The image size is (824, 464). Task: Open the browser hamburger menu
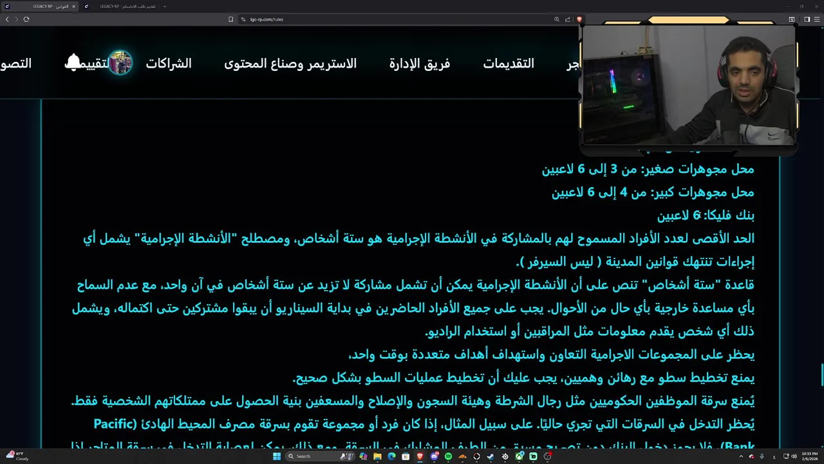tap(818, 19)
